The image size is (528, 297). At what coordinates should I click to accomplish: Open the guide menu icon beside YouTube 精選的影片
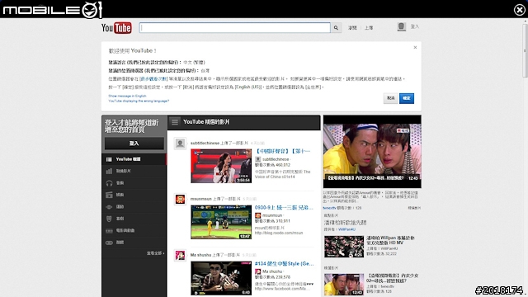[175, 122]
